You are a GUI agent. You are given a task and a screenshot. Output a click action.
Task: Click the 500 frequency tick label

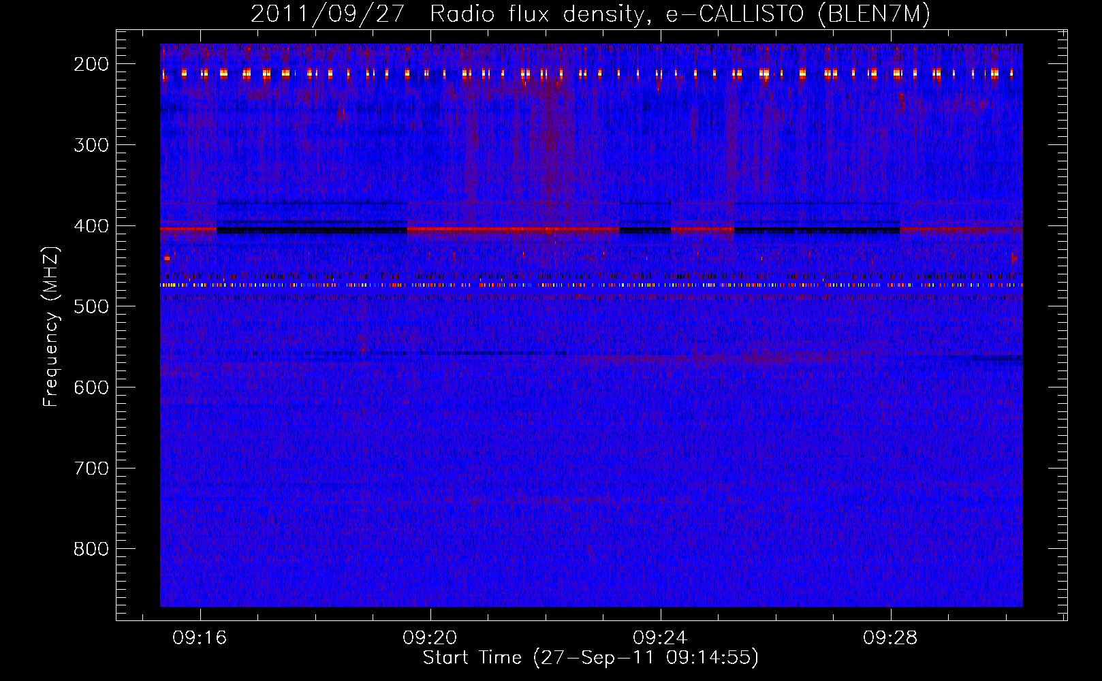91,306
